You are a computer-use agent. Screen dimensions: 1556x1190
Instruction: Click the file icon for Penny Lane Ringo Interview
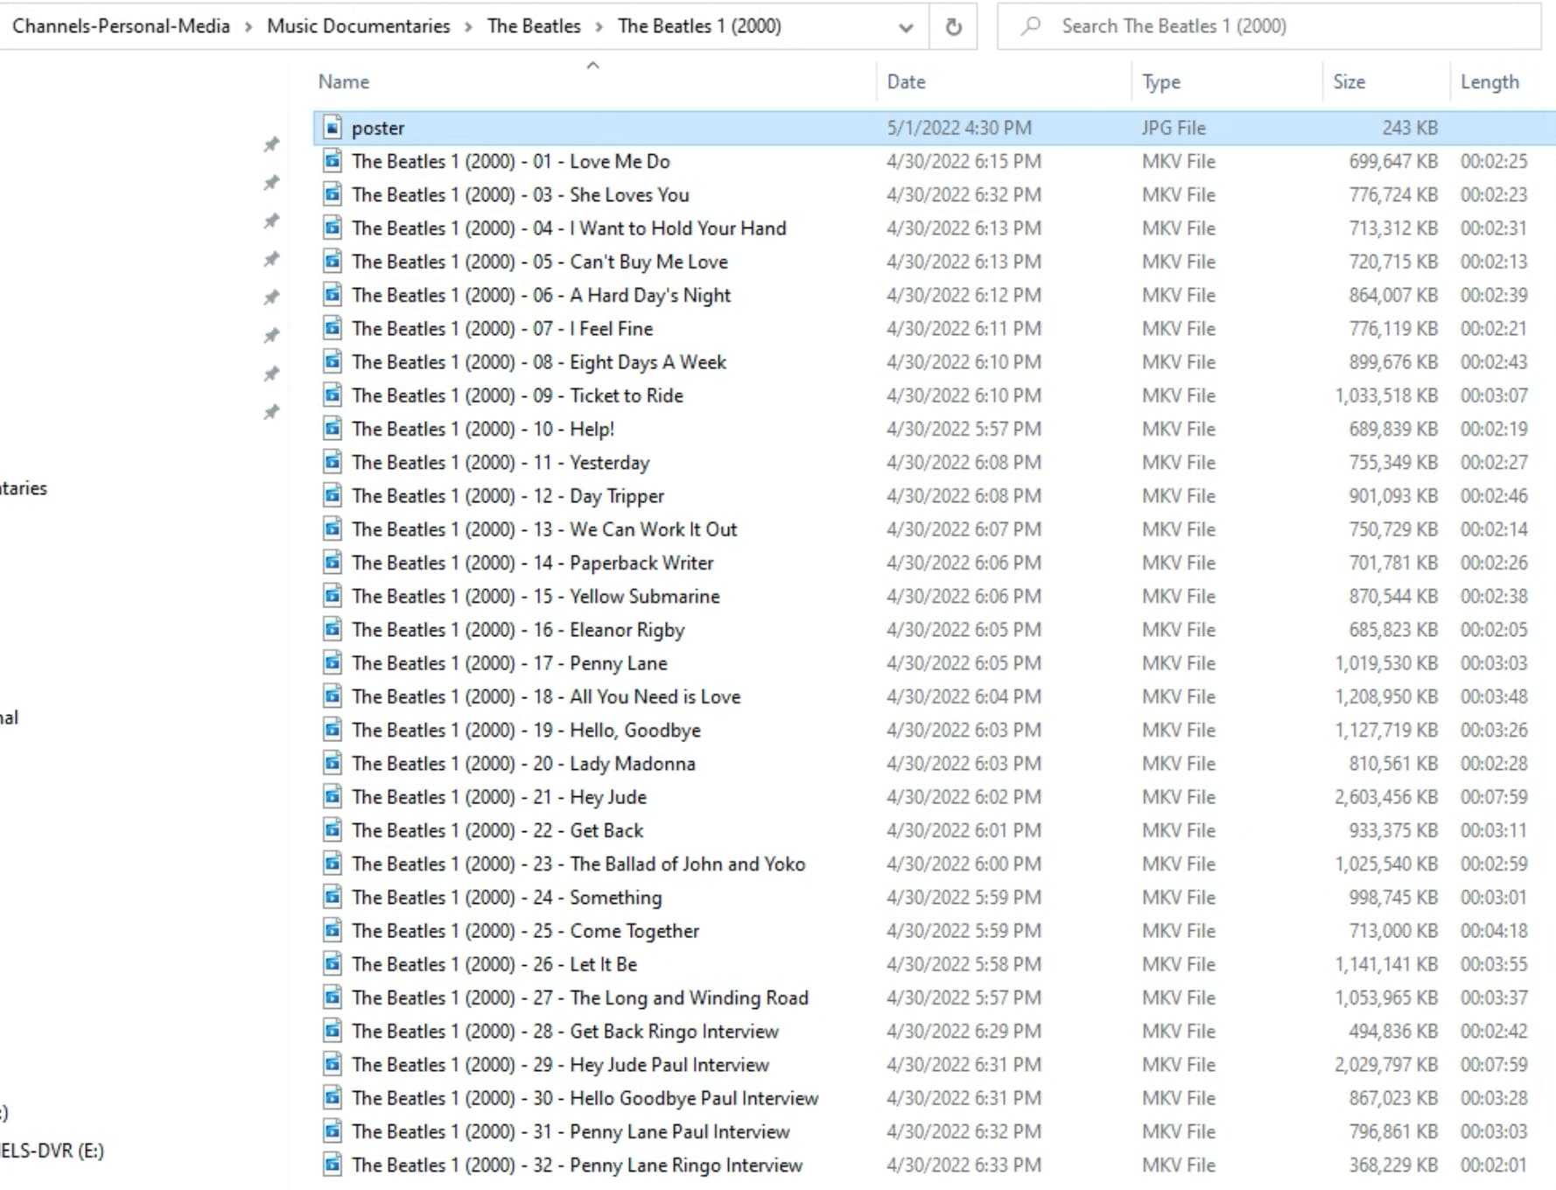333,1165
